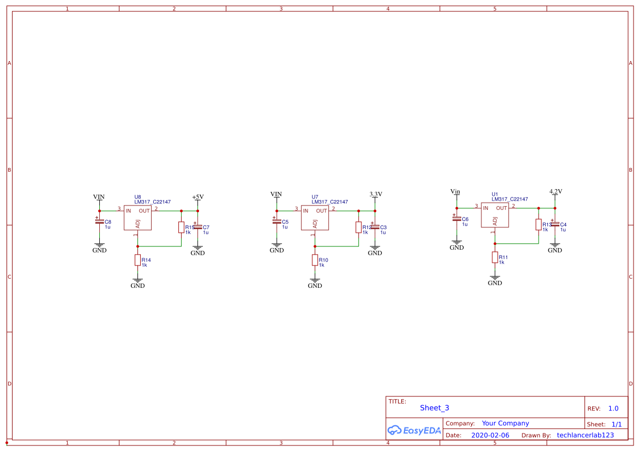639x452 pixels.
Task: Select the LM317 regulator U7
Action: point(315,216)
